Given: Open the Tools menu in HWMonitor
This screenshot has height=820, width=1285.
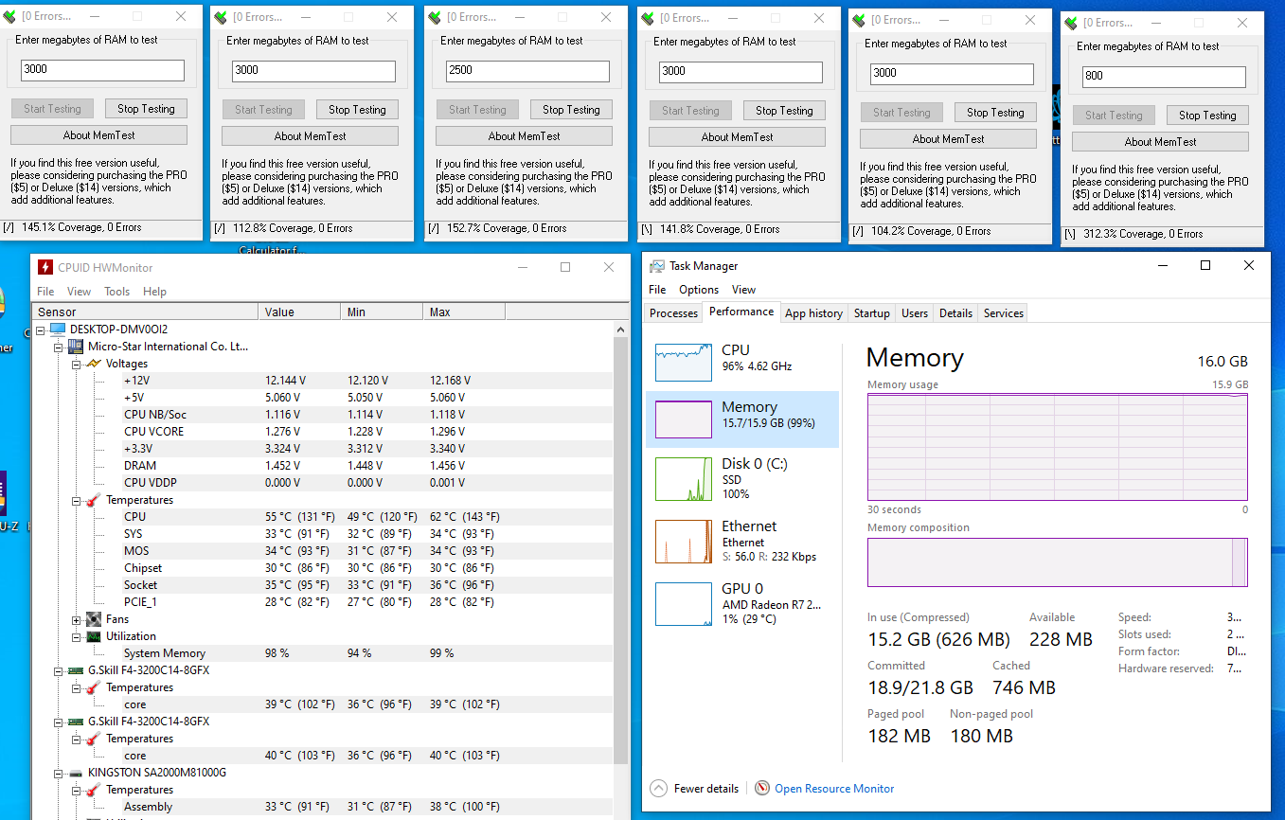Looking at the screenshot, I should (117, 292).
